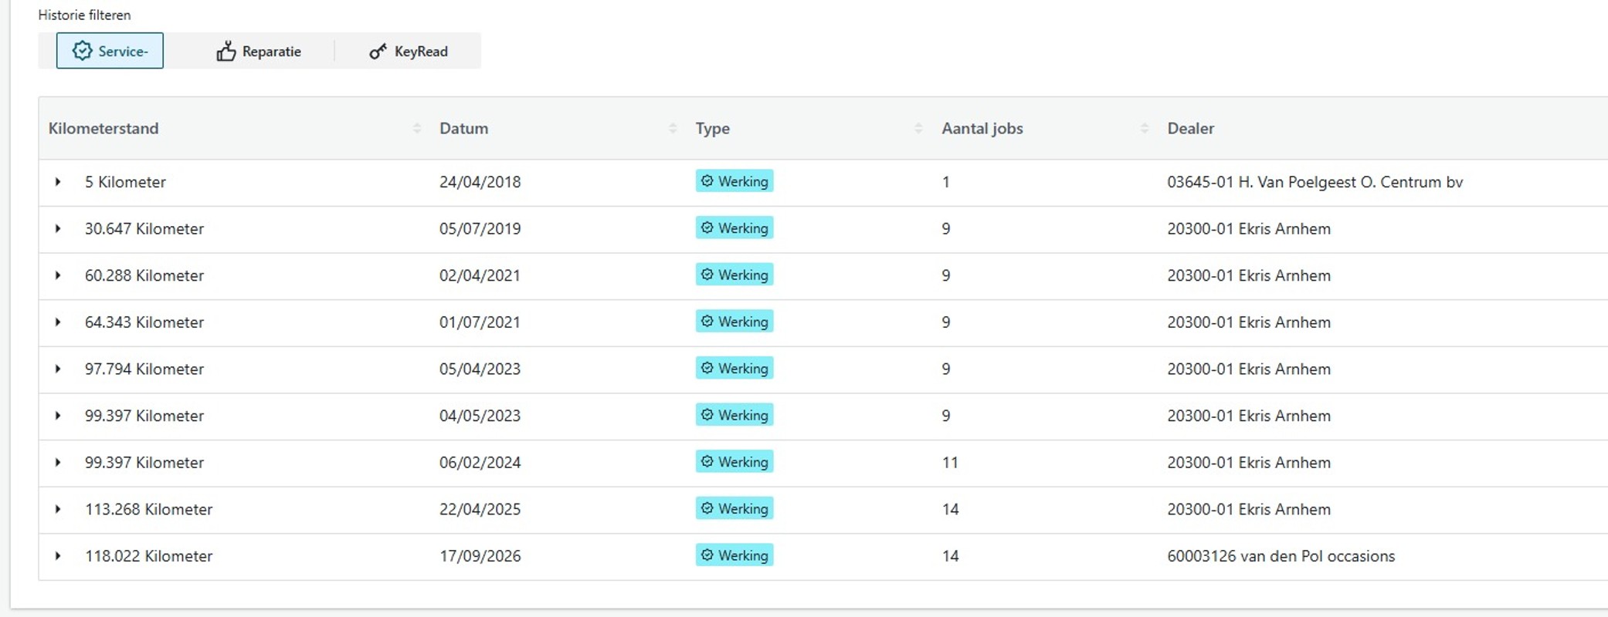Click the Dealer column header
The image size is (1608, 617).
point(1190,128)
